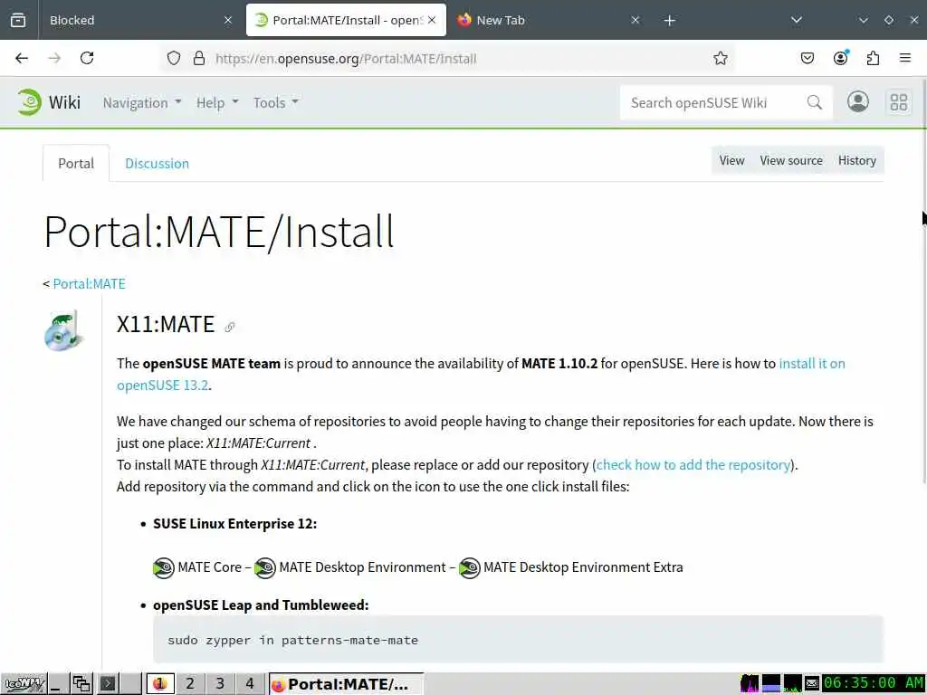Screen dimensions: 927x695
Task: Click the Portal:MATE/Install page heading
Action: tap(219, 232)
